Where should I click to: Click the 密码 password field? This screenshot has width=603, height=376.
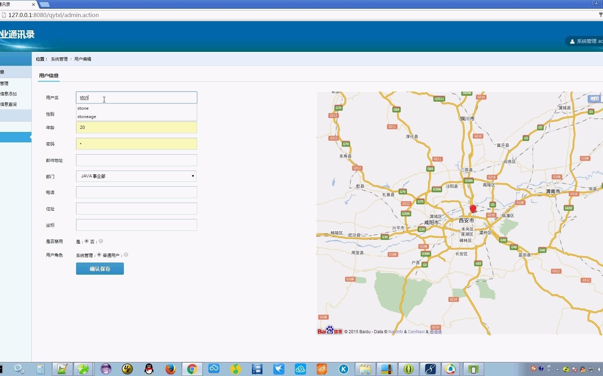pos(136,144)
